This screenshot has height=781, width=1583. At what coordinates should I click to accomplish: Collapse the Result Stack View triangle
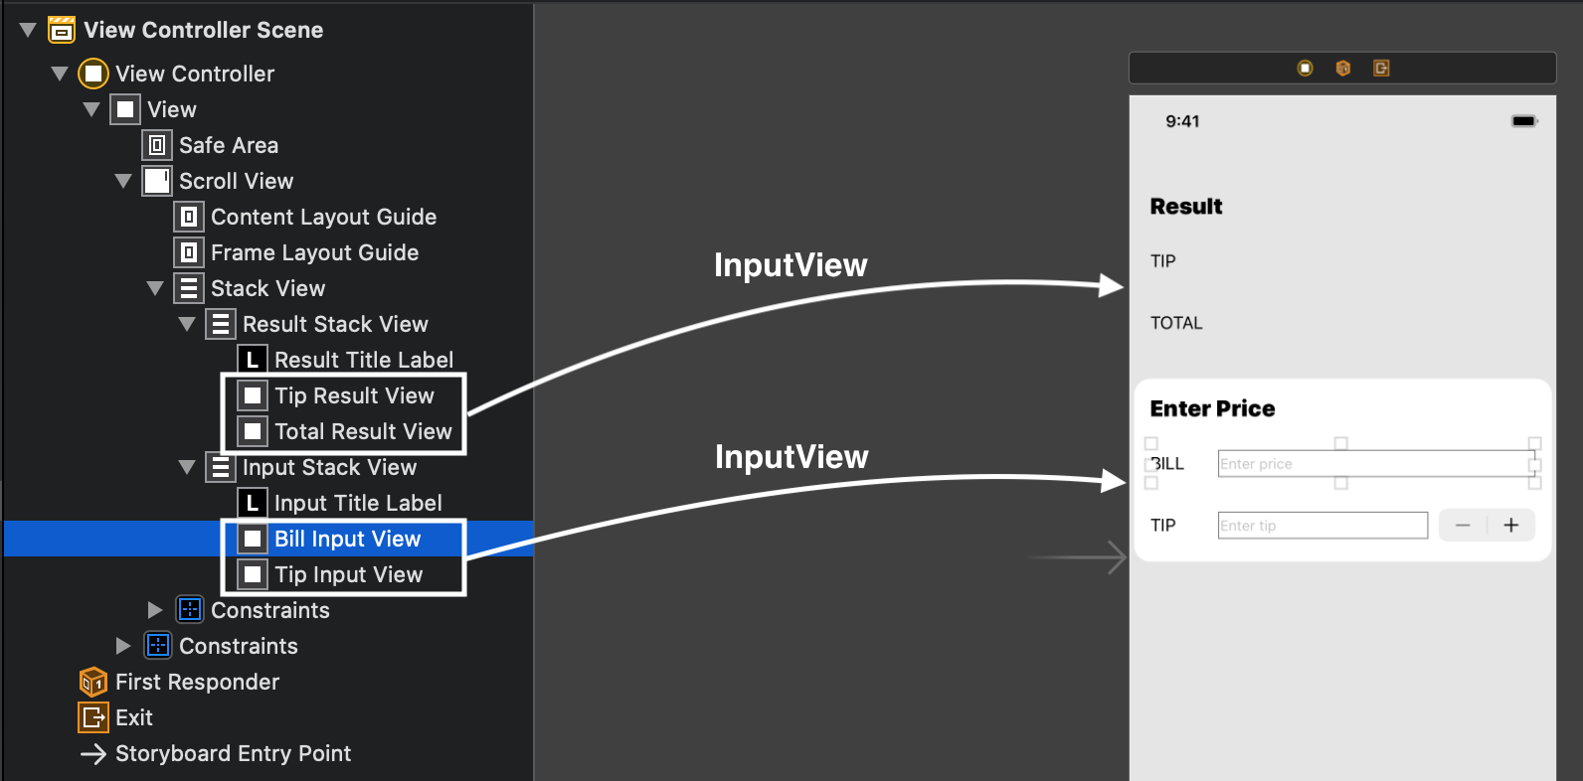(x=187, y=324)
